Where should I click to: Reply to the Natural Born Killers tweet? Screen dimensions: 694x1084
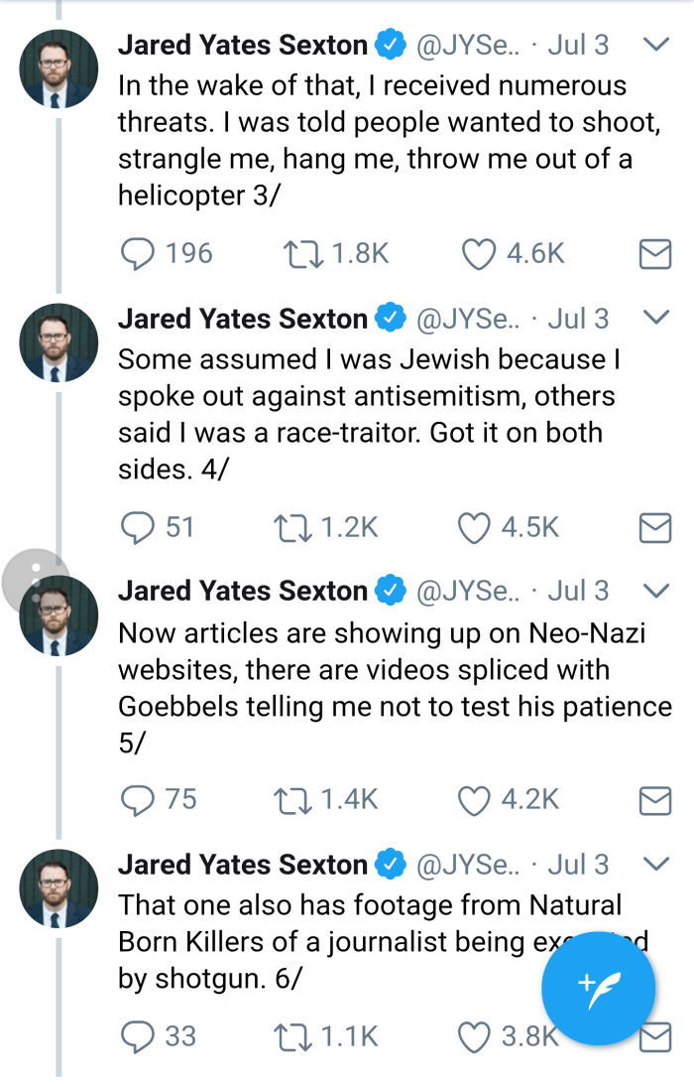tap(136, 1036)
